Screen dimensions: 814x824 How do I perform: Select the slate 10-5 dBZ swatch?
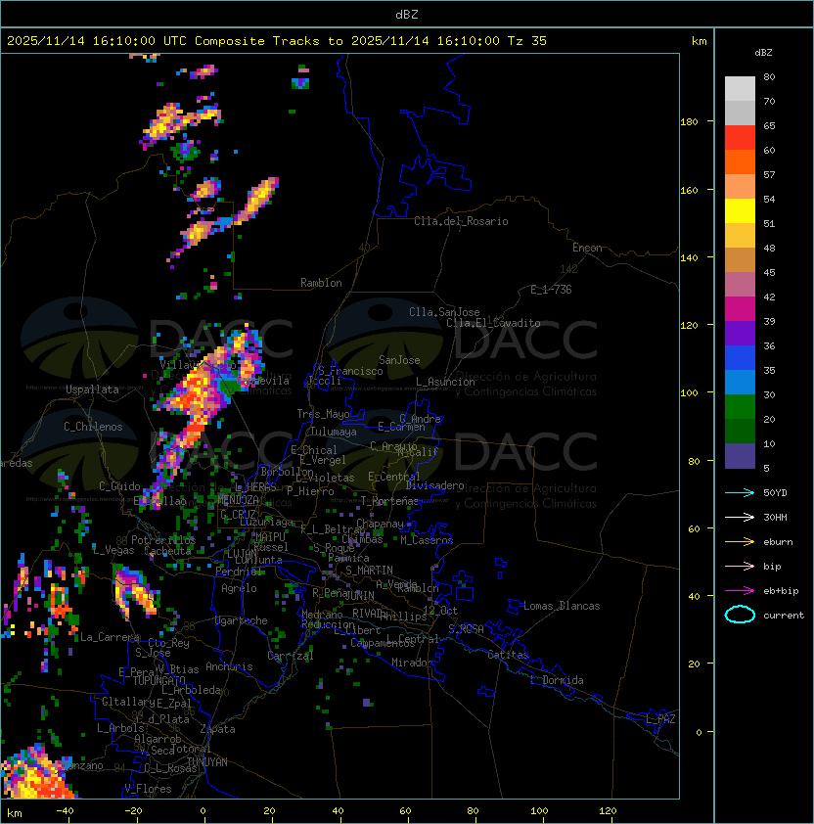tap(740, 456)
